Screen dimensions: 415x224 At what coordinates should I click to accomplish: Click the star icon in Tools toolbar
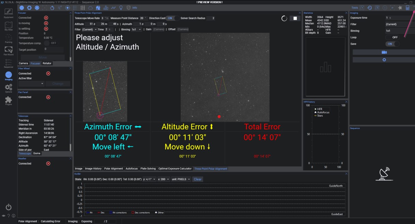[x=400, y=7]
